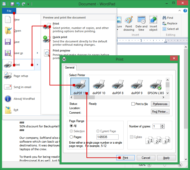Click the zoom out minus button

(x=149, y=165)
